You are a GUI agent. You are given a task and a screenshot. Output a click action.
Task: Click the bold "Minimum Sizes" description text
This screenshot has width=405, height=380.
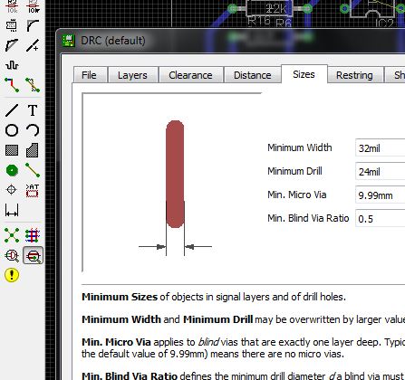[x=120, y=297]
